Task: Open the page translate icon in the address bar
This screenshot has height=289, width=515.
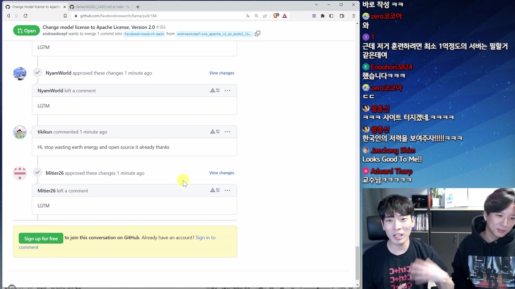Action: 248,16
